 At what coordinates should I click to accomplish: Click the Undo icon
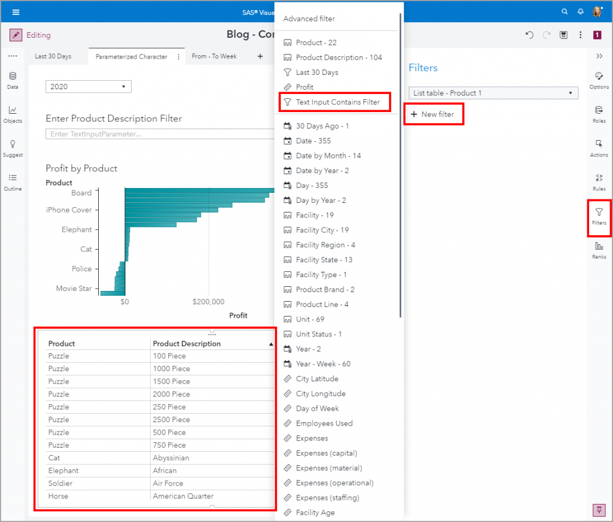tap(529, 35)
